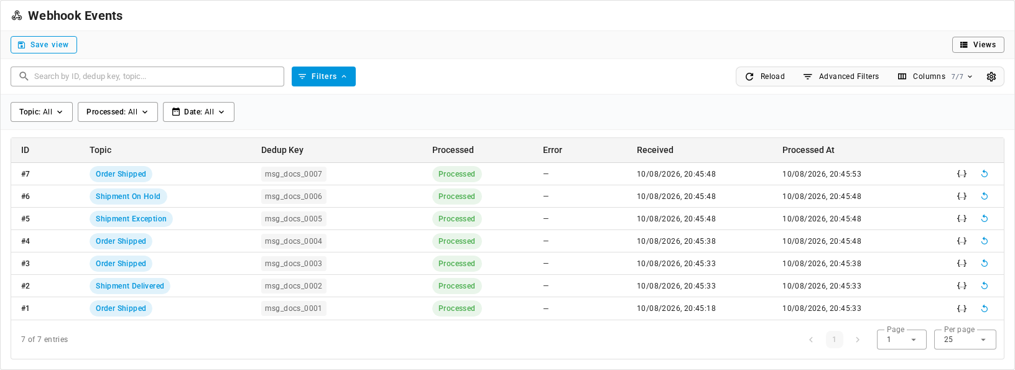Click Order Shipped chip in row #4
The width and height of the screenshot is (1015, 370).
pyautogui.click(x=121, y=241)
